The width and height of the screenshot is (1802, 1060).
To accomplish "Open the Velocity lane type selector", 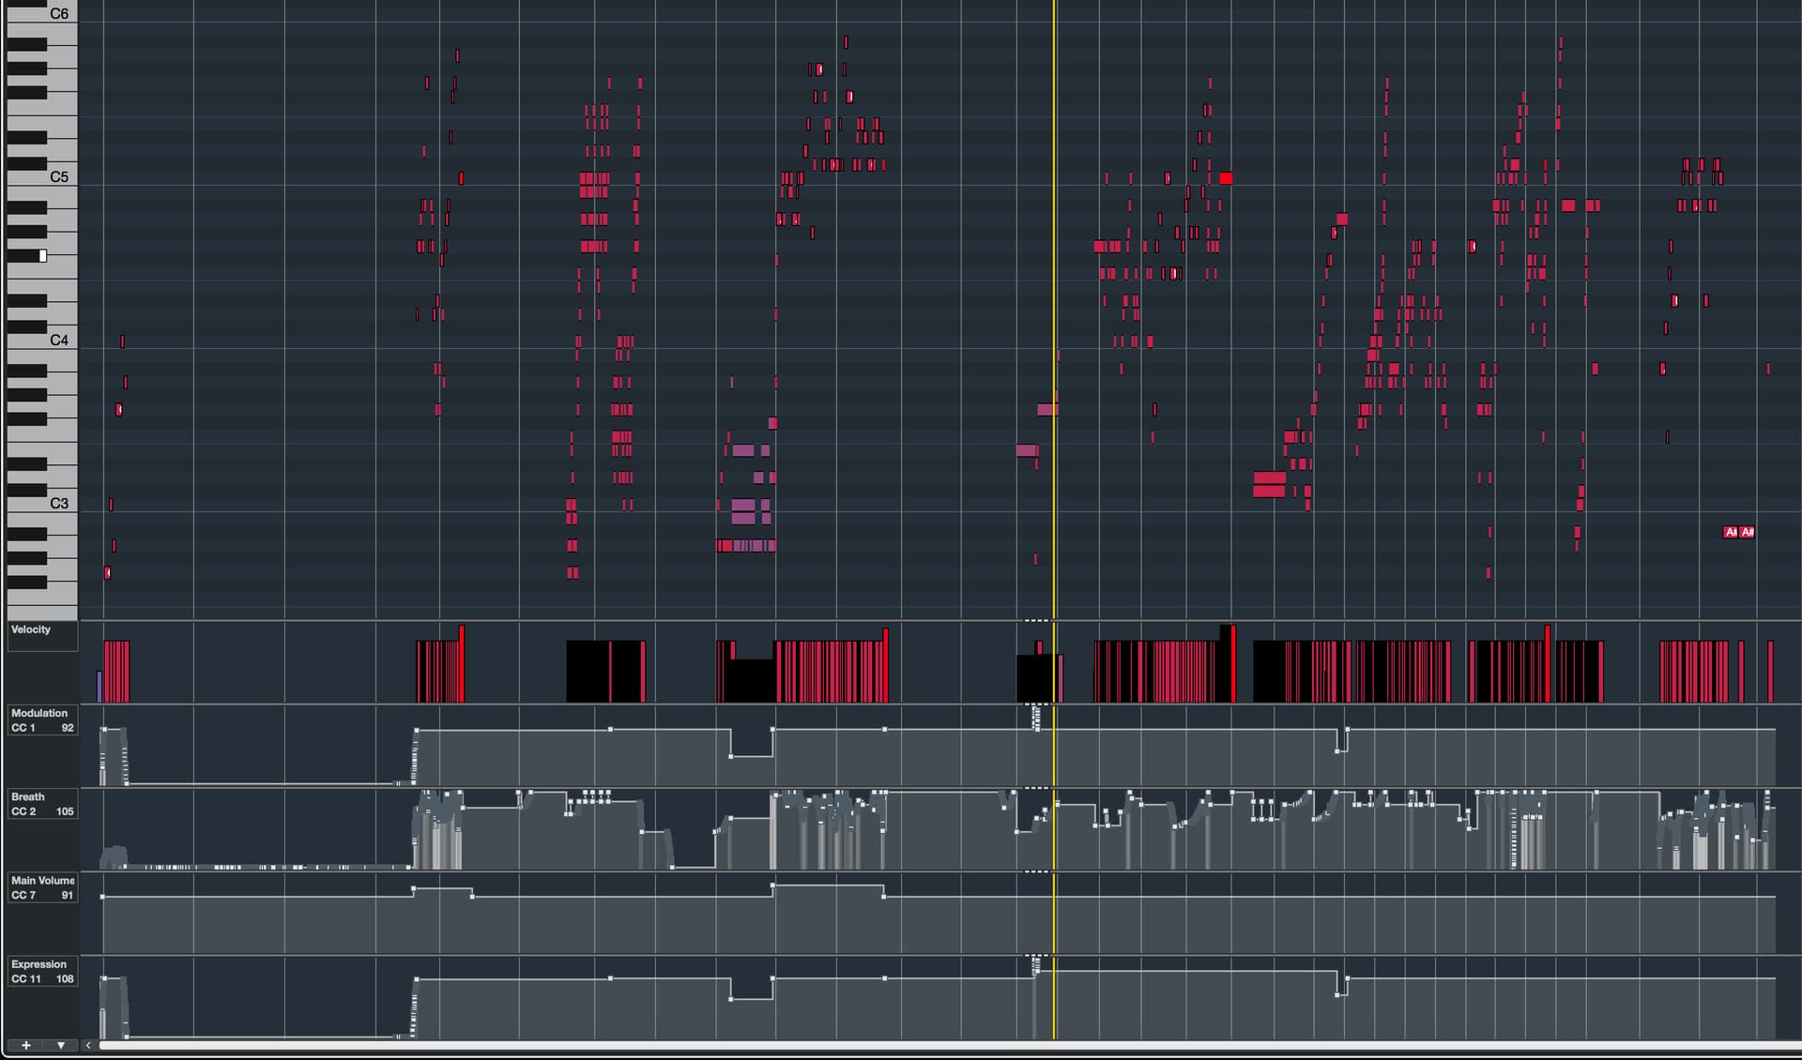I will (31, 629).
